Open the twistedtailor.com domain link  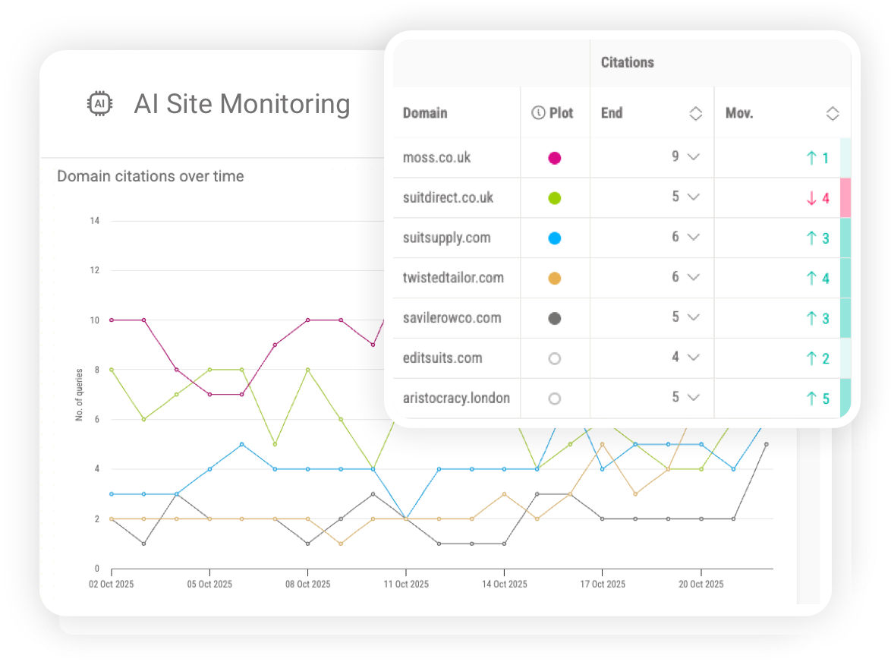pyautogui.click(x=453, y=278)
